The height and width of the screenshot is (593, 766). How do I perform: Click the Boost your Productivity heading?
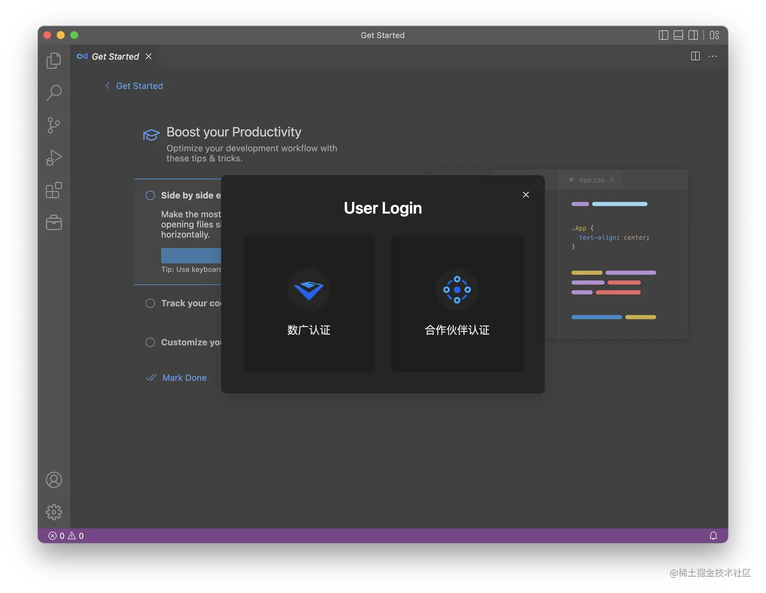click(234, 132)
